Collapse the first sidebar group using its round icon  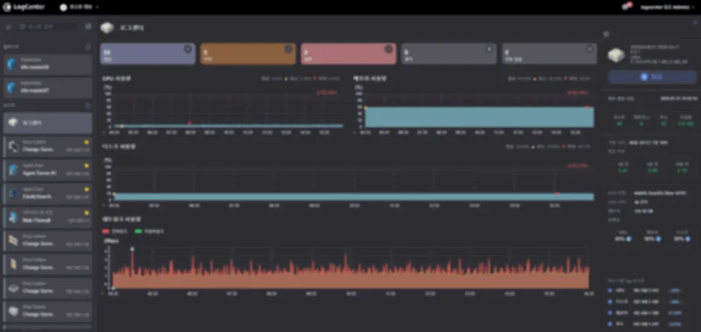88,46
